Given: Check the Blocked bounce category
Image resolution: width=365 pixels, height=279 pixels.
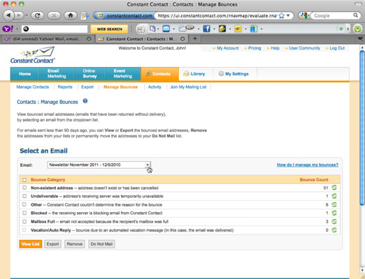Looking at the screenshot, I should coord(24,213).
